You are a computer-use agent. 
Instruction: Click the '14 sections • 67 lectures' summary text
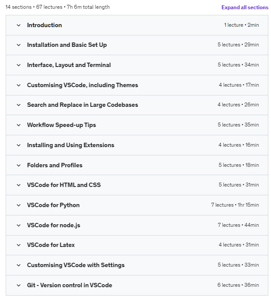coord(34,7)
